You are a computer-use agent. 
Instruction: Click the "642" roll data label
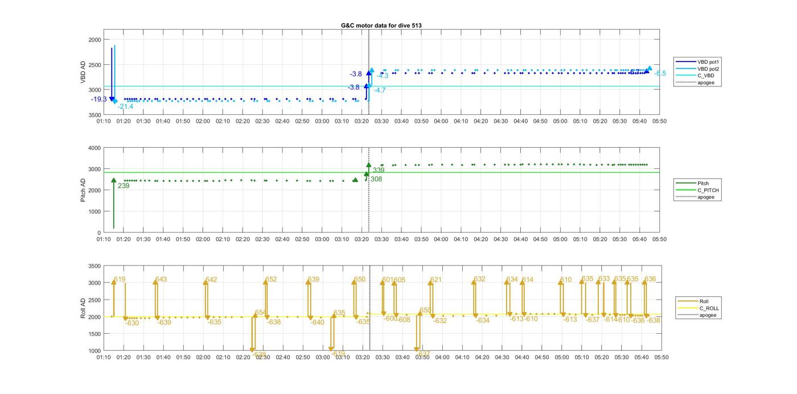[211, 279]
